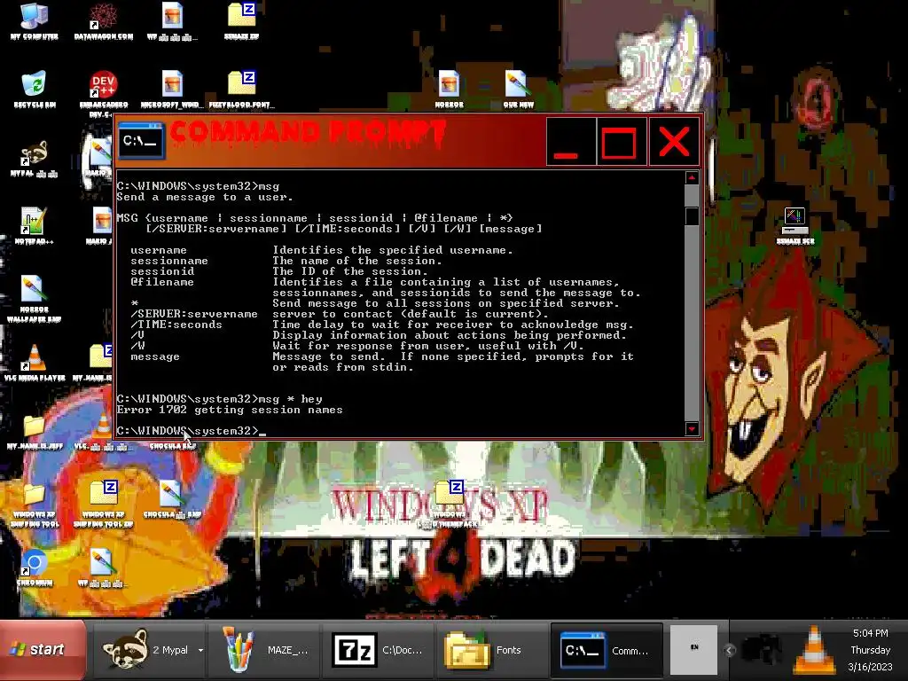Click the '/TIME:seconds' option text

[176, 325]
